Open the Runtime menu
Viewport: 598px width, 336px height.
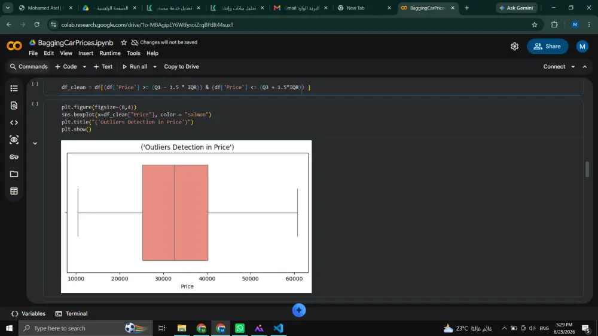point(110,53)
